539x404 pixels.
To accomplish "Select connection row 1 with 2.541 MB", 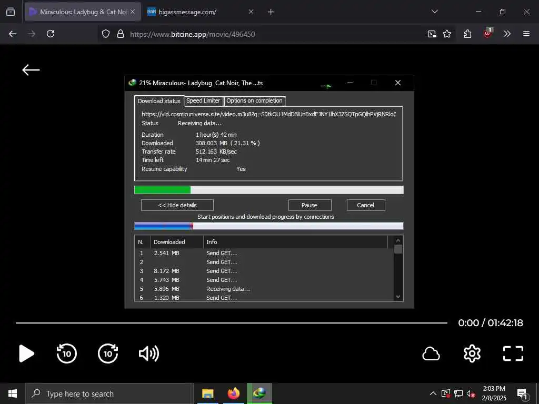I will (x=264, y=253).
